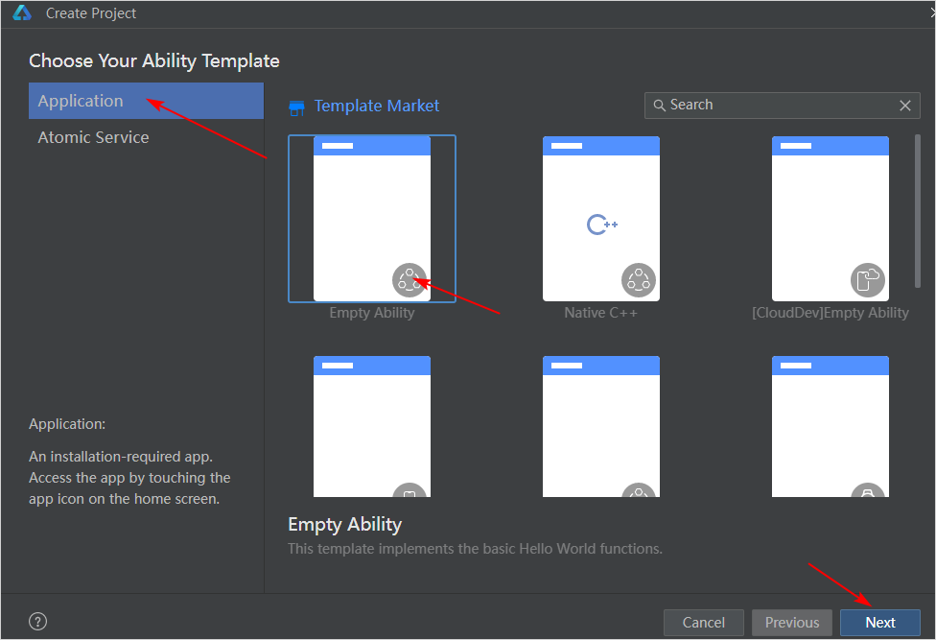Open the Template Market link
This screenshot has height=640, width=936.
[377, 106]
